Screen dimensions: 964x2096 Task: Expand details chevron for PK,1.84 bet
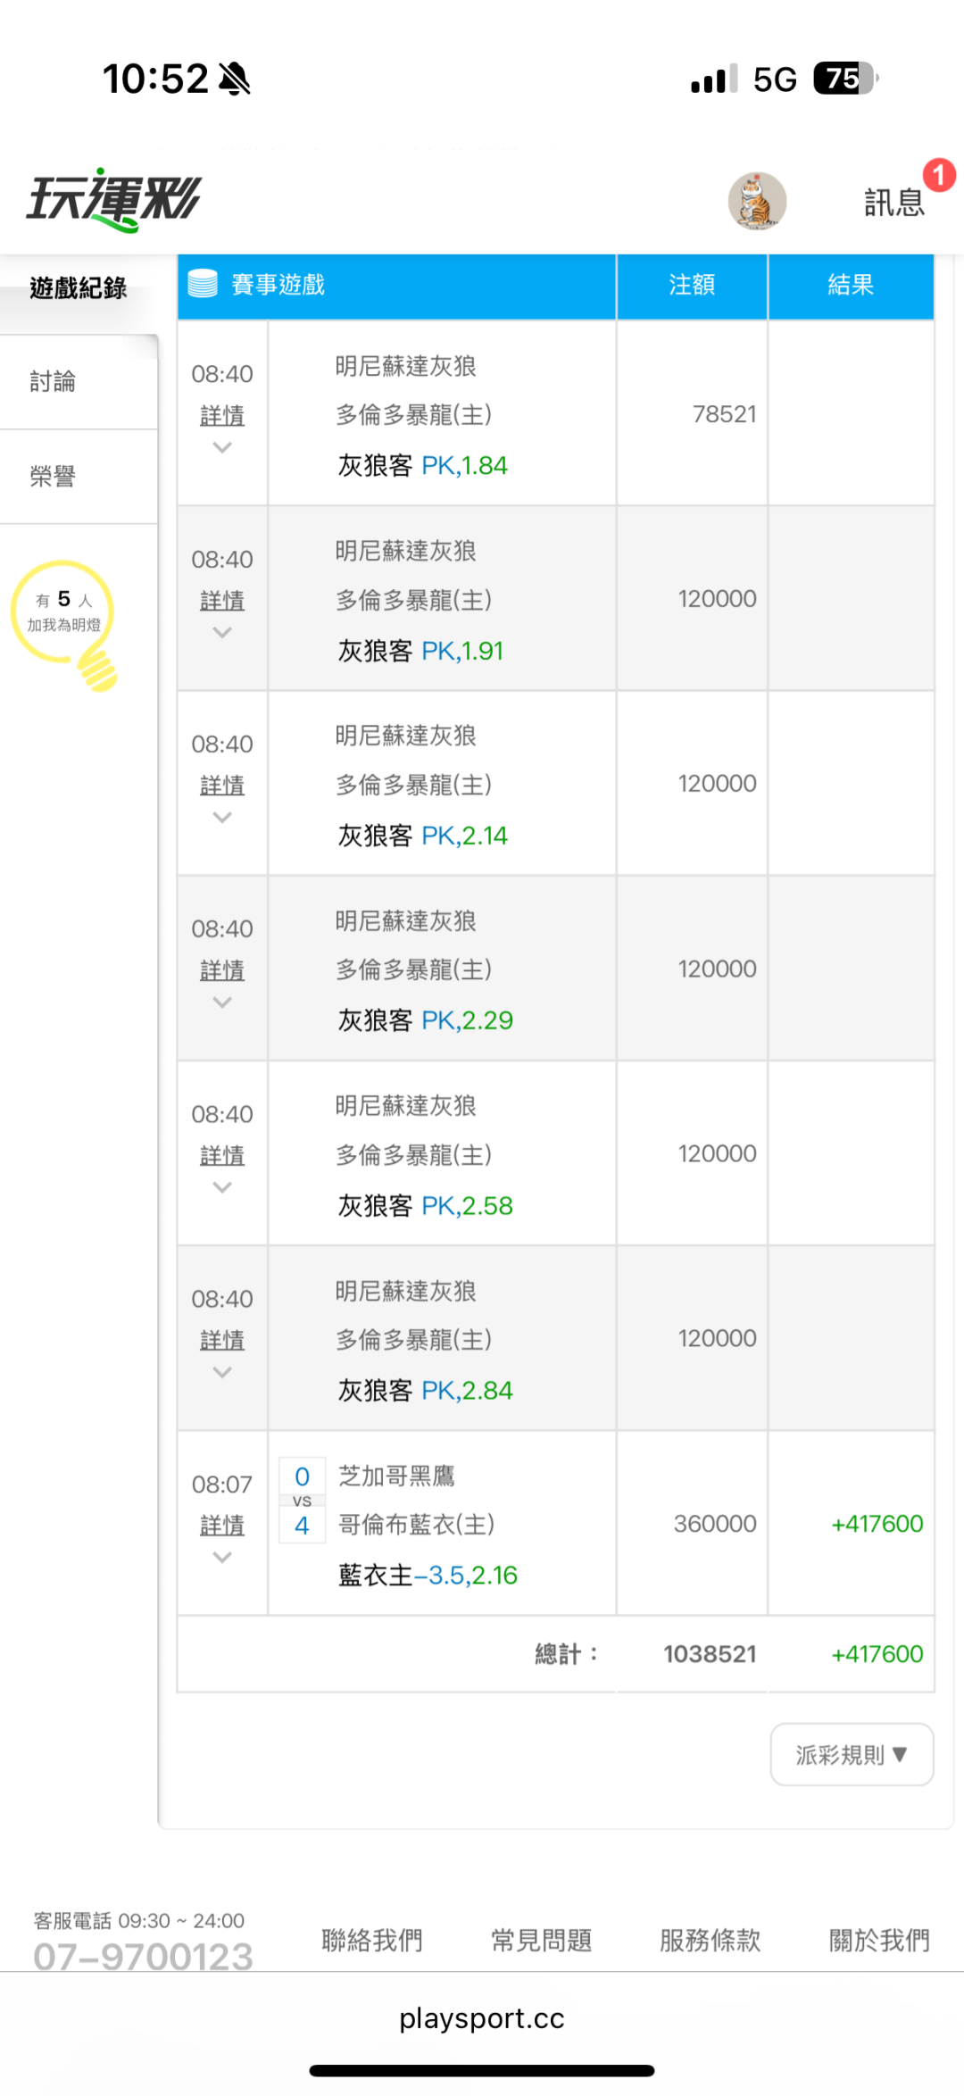[x=222, y=447]
